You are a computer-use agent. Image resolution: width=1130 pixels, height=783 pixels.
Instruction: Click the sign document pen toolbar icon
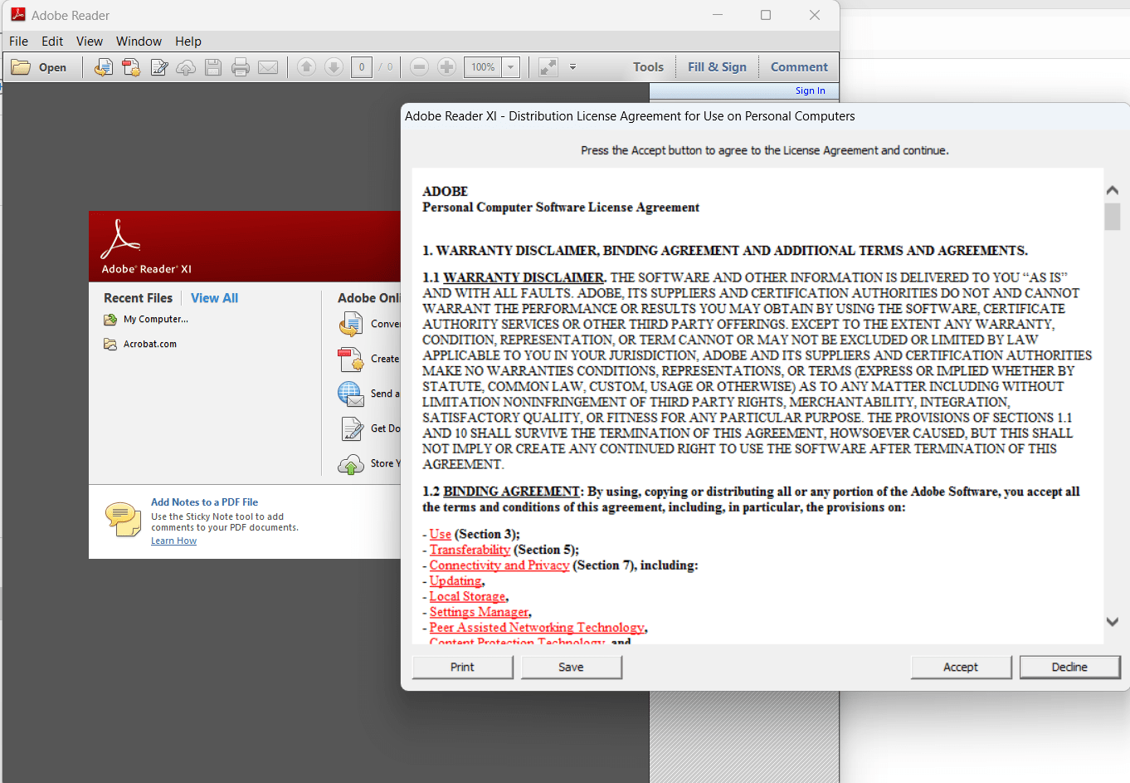tap(158, 67)
